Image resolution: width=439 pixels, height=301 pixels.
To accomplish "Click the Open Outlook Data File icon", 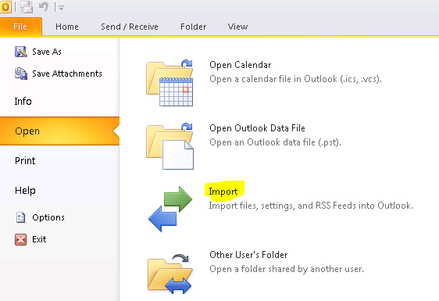I will coord(170,146).
